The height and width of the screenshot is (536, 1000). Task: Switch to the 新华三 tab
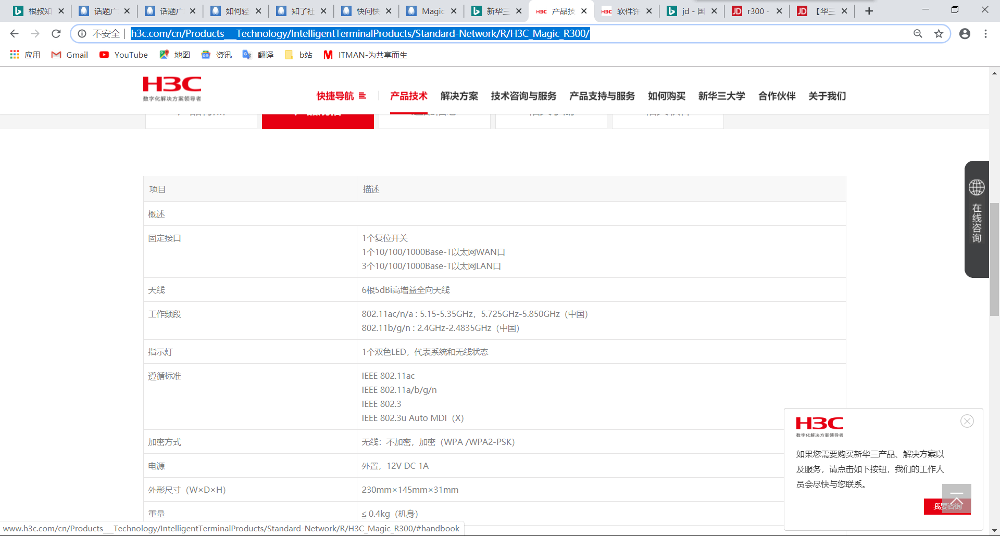coord(497,11)
